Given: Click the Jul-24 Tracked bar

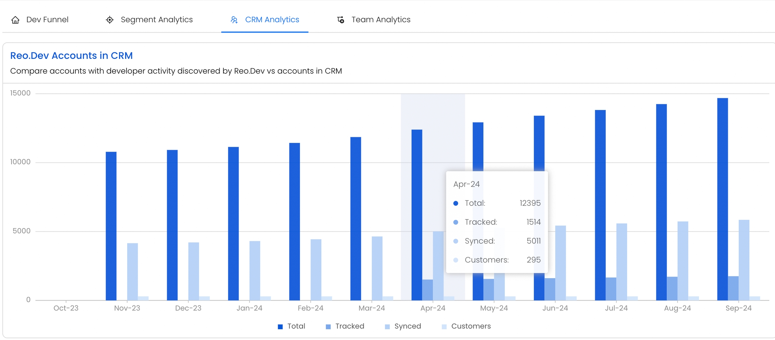Looking at the screenshot, I should (611, 289).
